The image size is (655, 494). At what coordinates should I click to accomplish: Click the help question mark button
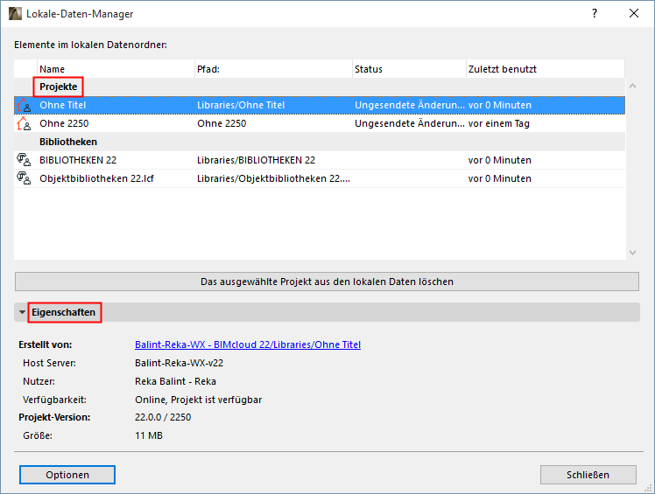(595, 14)
